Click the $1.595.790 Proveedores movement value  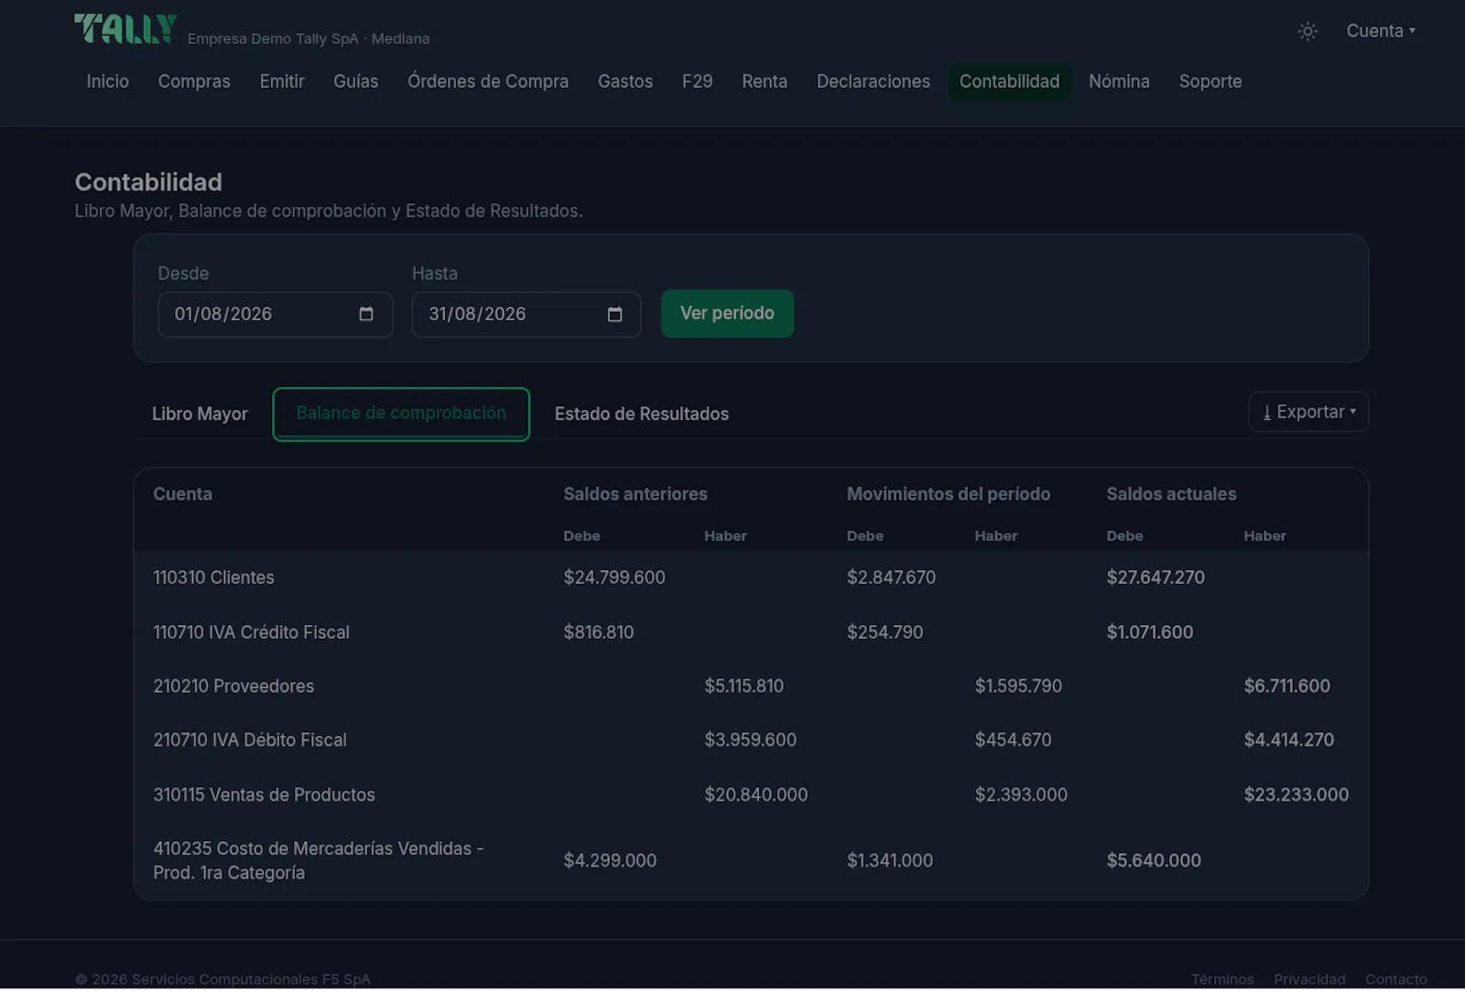click(x=1018, y=686)
